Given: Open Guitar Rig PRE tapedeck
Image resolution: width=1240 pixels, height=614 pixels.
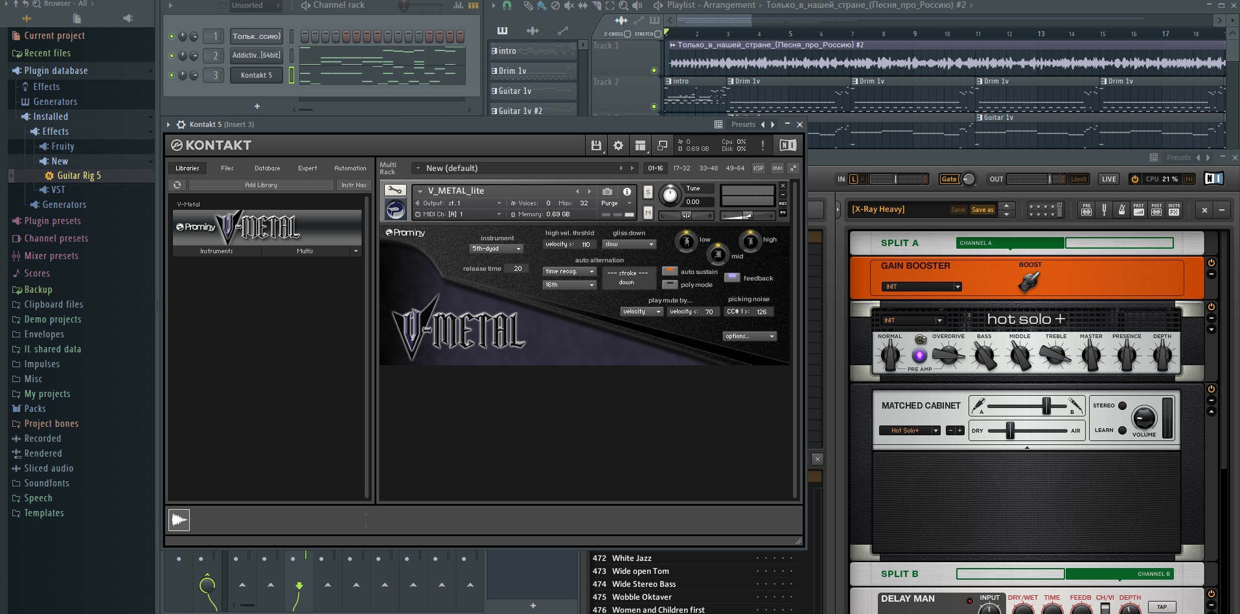Looking at the screenshot, I should click(x=1086, y=209).
